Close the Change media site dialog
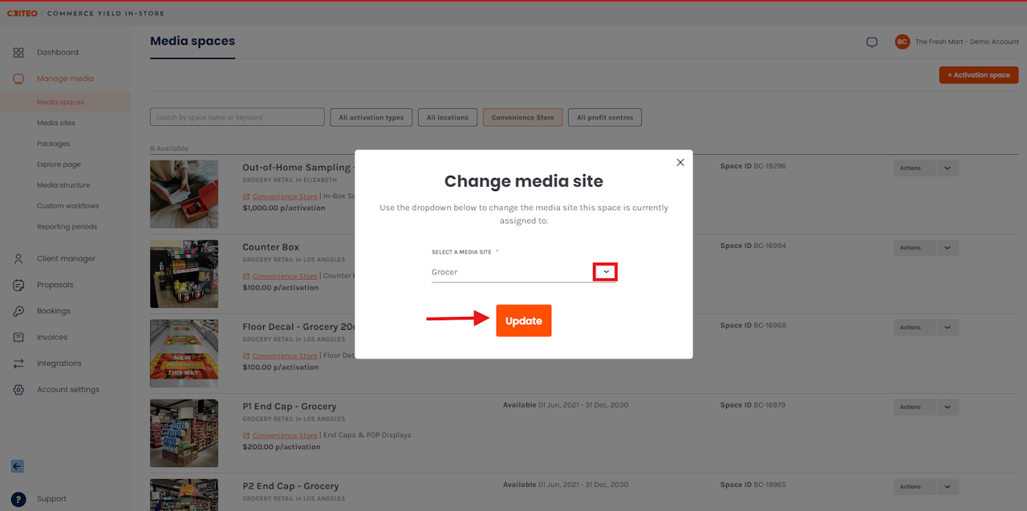The width and height of the screenshot is (1027, 511). click(680, 162)
